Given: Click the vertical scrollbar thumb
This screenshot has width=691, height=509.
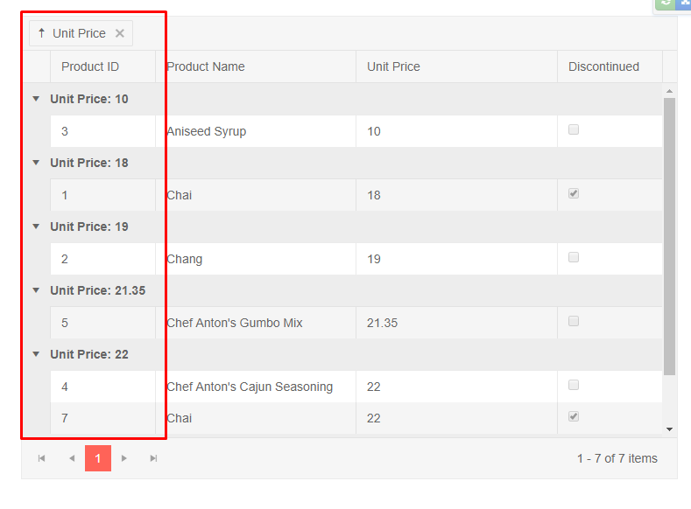Looking at the screenshot, I should [669, 236].
